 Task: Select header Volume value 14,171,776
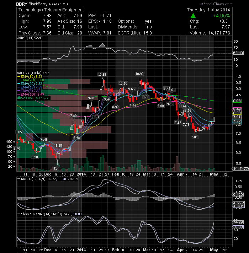pyautogui.click(x=219, y=33)
